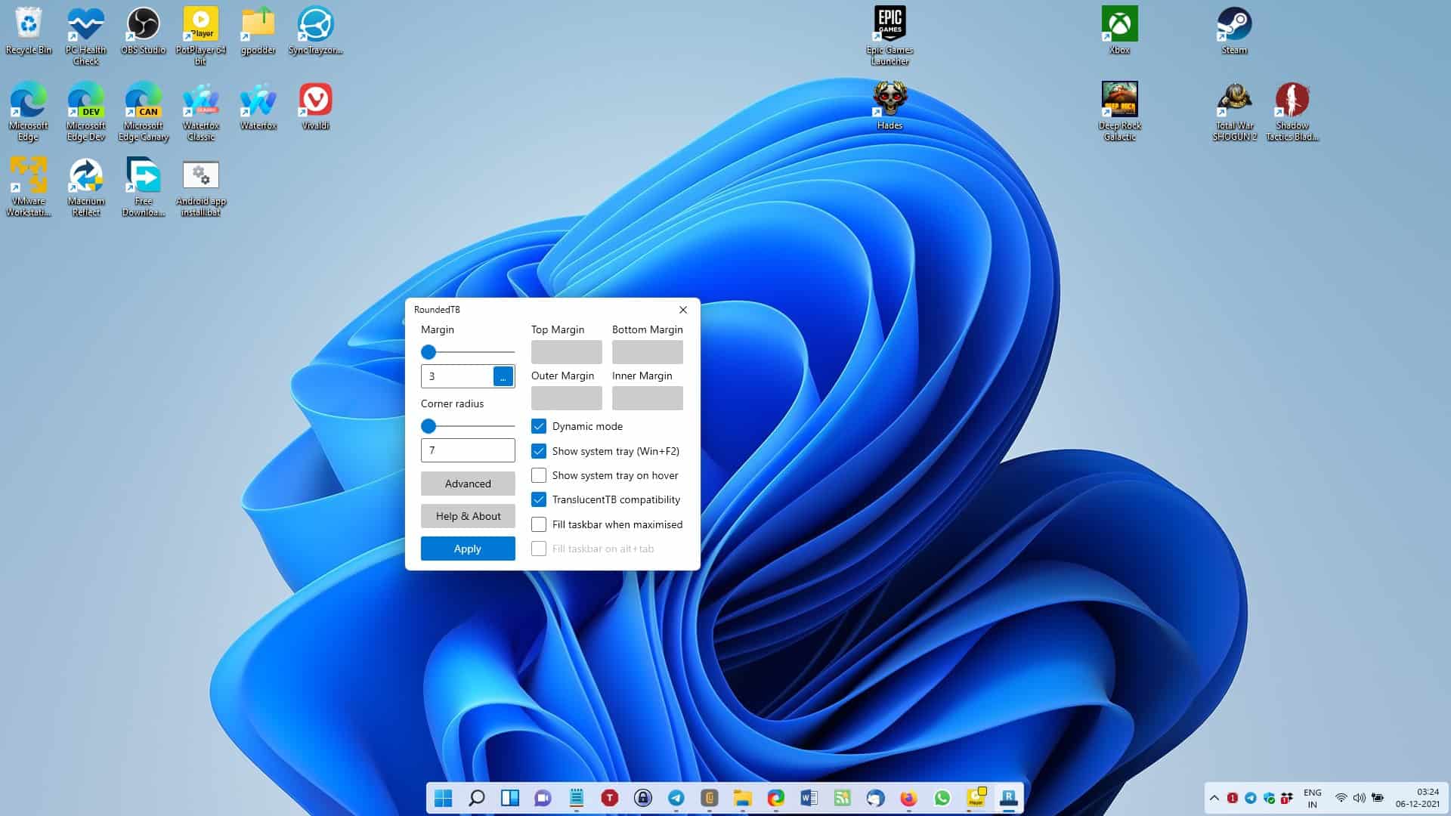This screenshot has height=816, width=1451.
Task: Open the green RSS reader in taskbar
Action: click(843, 798)
